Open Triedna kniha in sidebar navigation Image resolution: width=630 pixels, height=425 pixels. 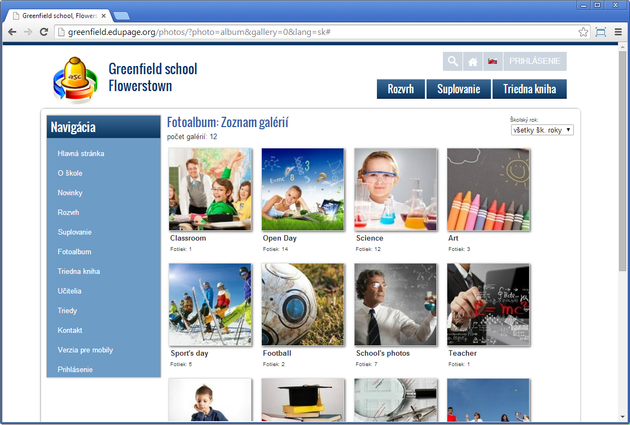point(79,272)
